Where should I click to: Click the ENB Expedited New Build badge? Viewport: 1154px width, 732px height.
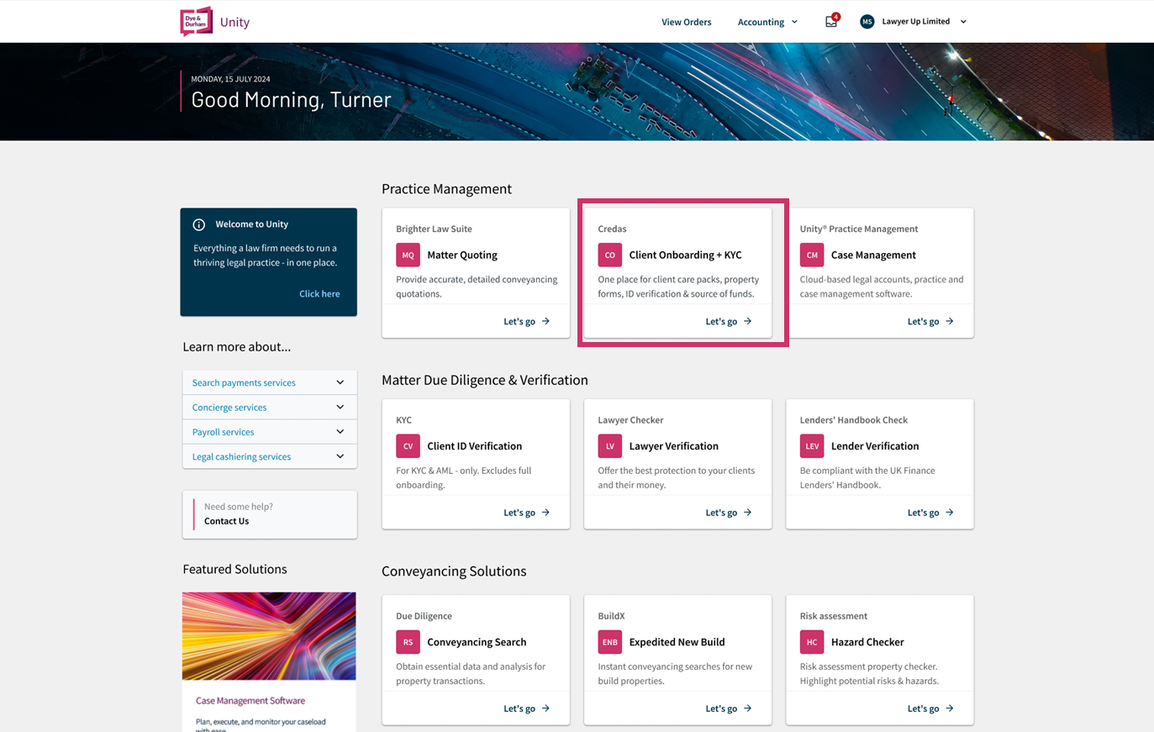pyautogui.click(x=609, y=642)
